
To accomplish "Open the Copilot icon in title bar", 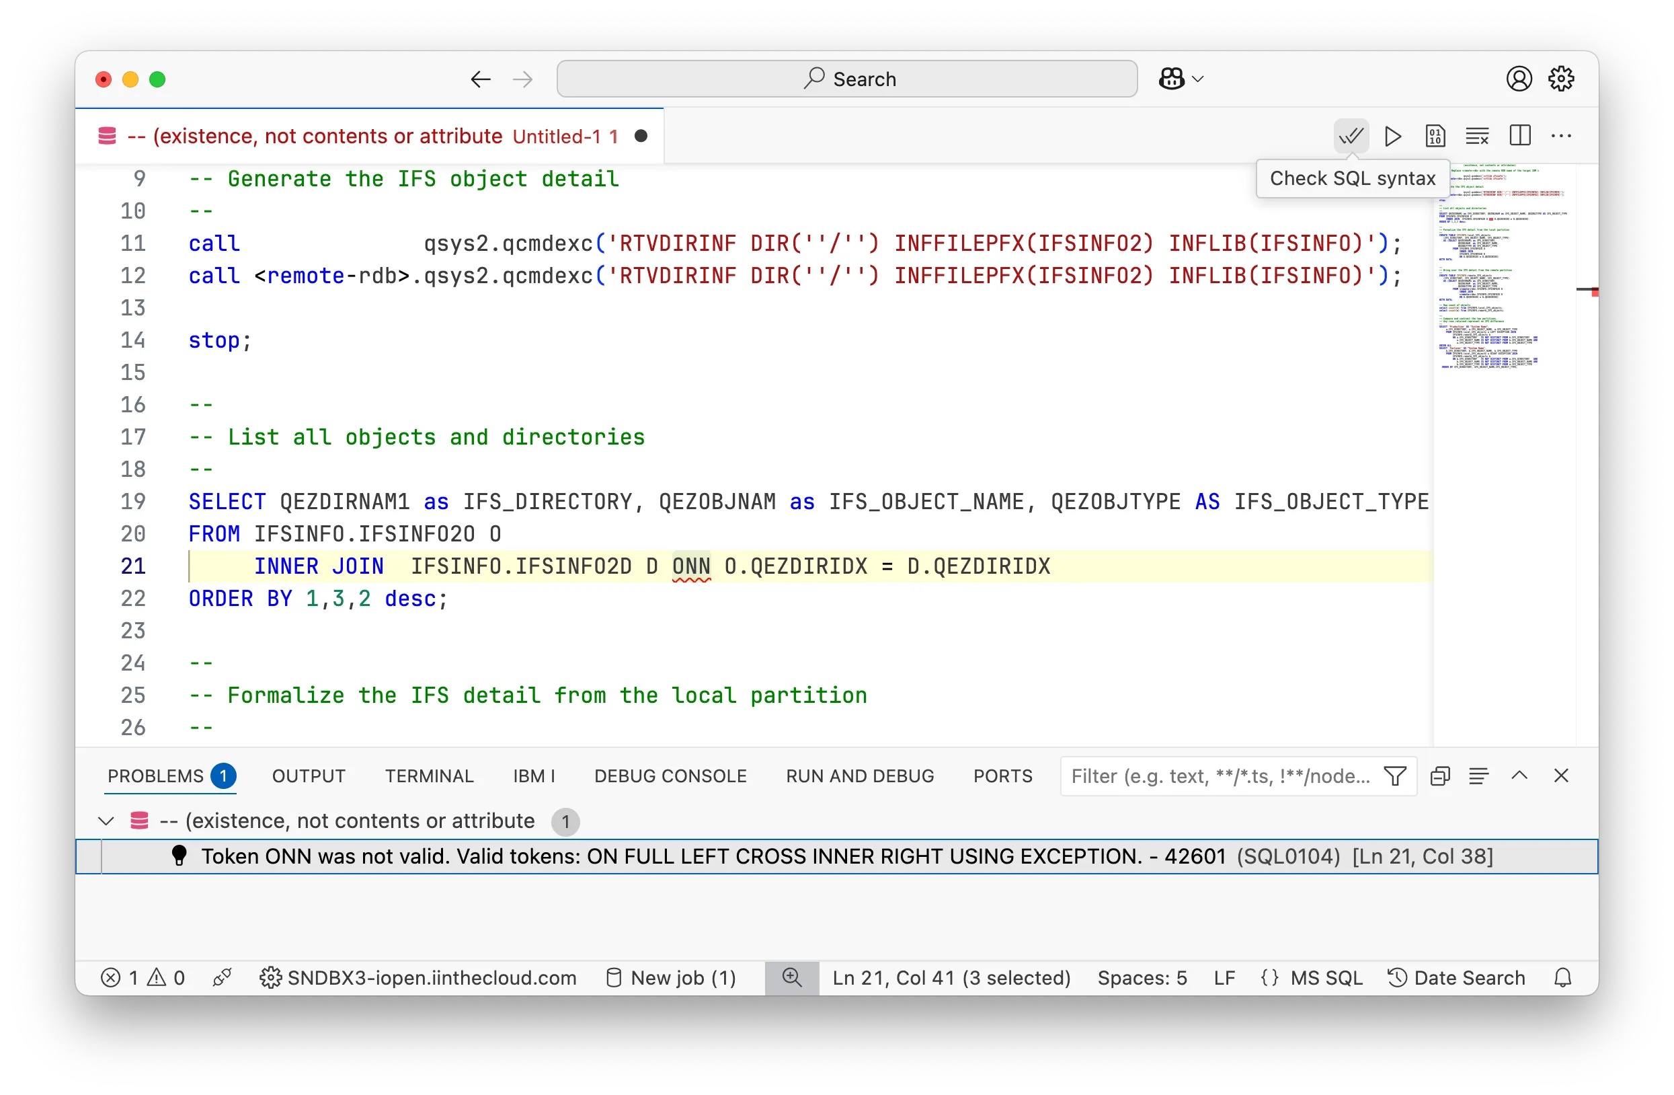I will coord(1172,79).
